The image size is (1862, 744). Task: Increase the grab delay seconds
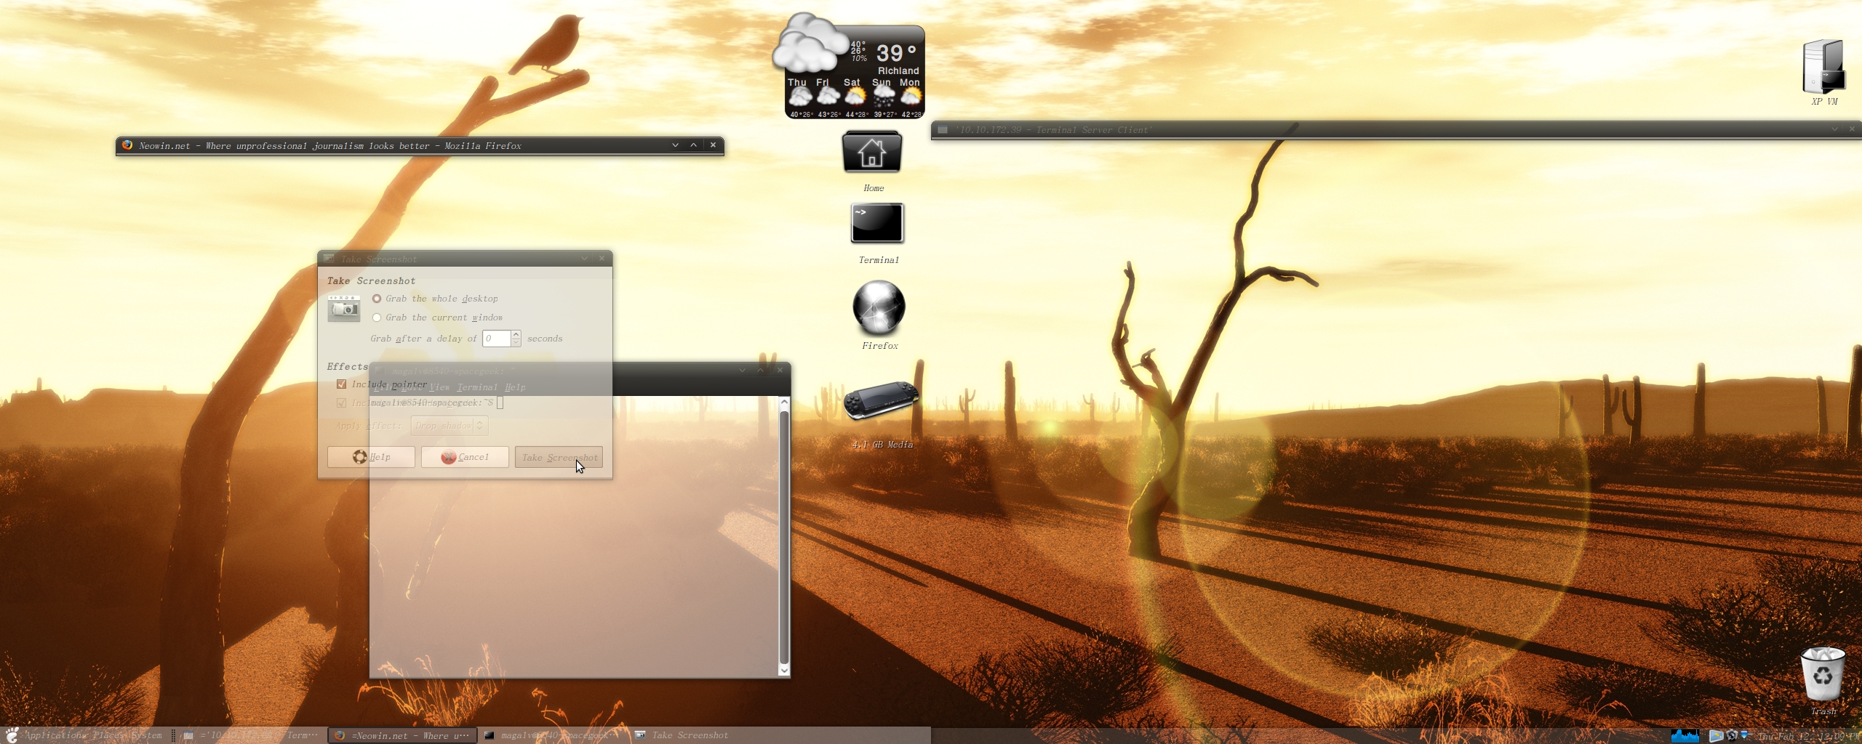[516, 334]
